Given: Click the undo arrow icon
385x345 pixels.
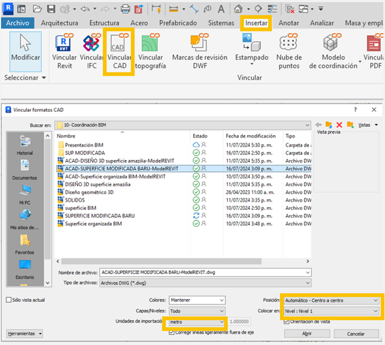Looking at the screenshot, I should (85, 9).
